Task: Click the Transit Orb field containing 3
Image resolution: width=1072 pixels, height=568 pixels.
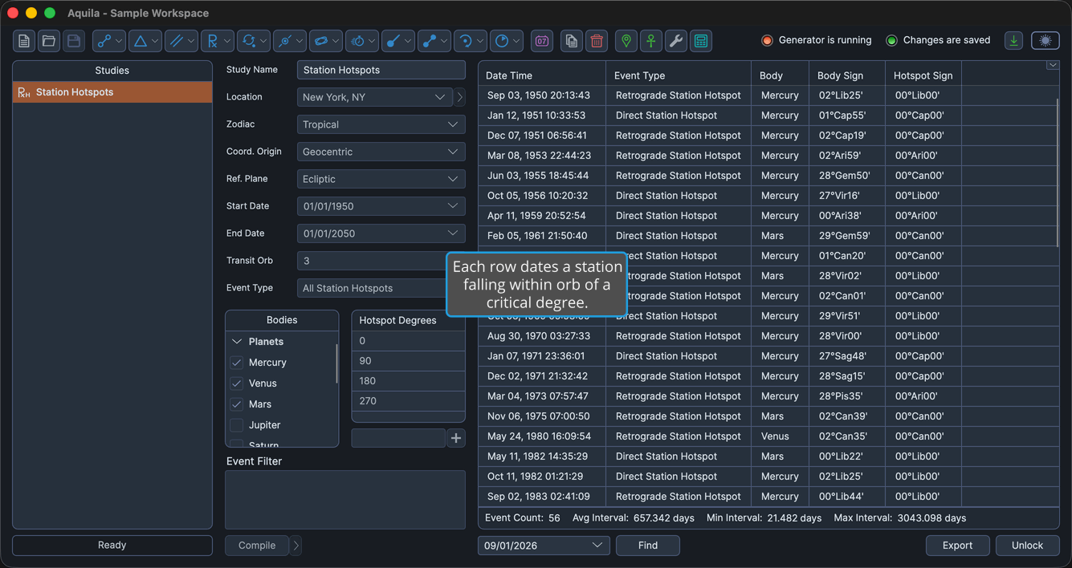Action: 381,261
